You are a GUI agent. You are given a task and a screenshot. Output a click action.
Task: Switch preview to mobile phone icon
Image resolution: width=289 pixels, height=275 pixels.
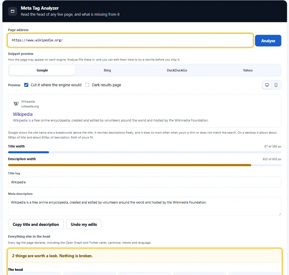click(276, 85)
